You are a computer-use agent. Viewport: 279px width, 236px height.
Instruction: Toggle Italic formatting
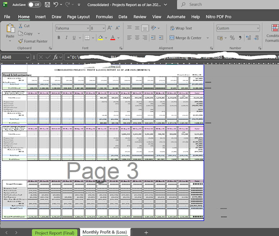point(66,37)
